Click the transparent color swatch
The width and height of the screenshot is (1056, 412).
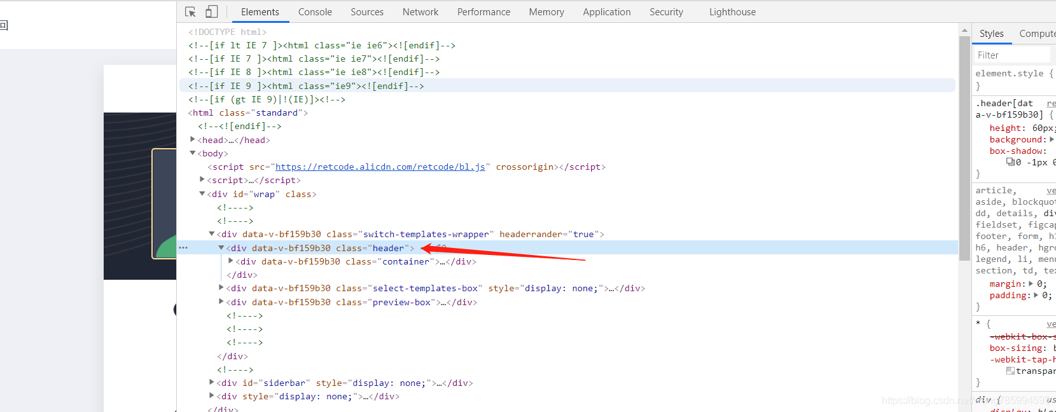tap(1010, 371)
